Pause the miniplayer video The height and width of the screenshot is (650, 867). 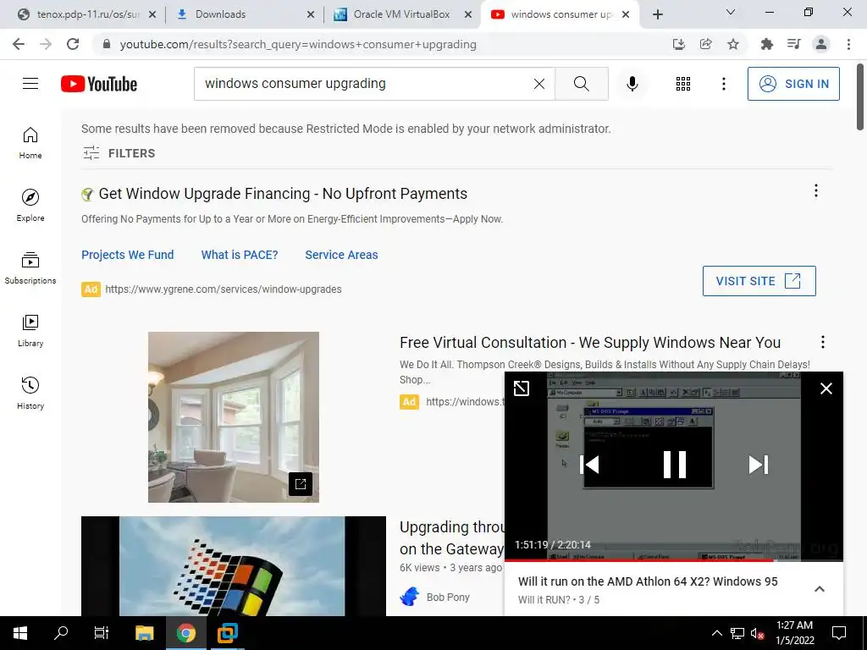[675, 465]
